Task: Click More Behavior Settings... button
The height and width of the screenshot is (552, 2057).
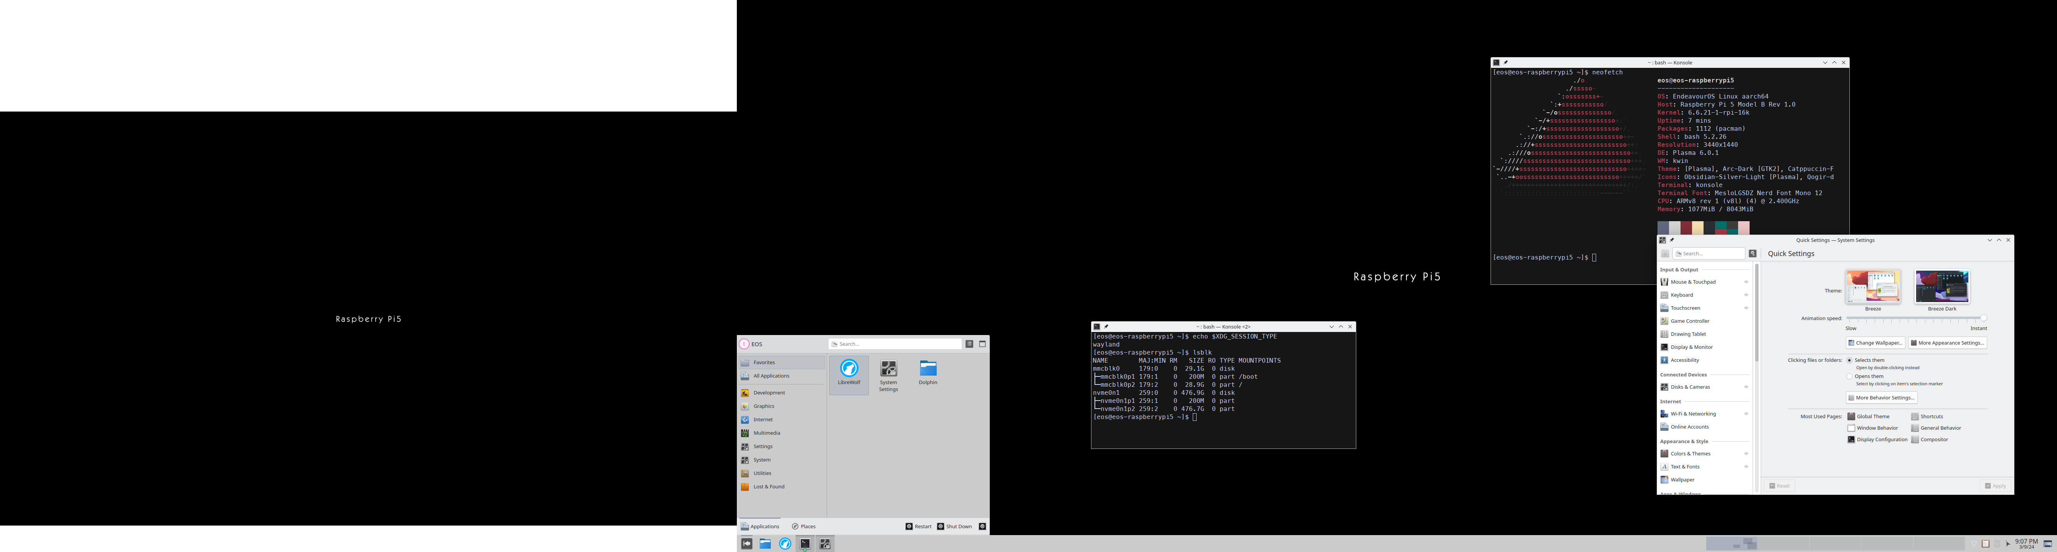Action: (1881, 397)
